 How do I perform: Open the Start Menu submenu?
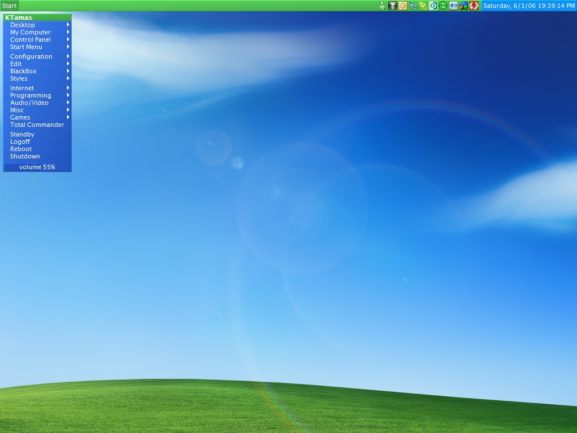tap(37, 47)
